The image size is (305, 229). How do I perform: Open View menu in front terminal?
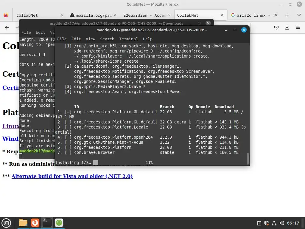click(x=91, y=39)
